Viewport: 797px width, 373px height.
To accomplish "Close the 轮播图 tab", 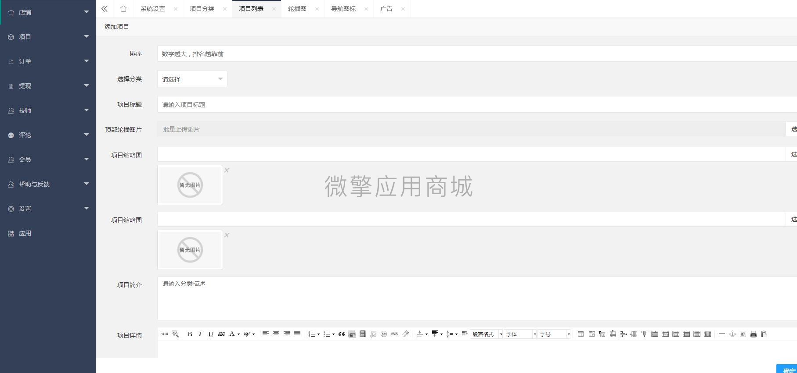I will pos(317,9).
